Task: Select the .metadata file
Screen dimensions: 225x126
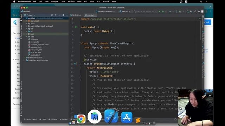Action: pos(34,42)
